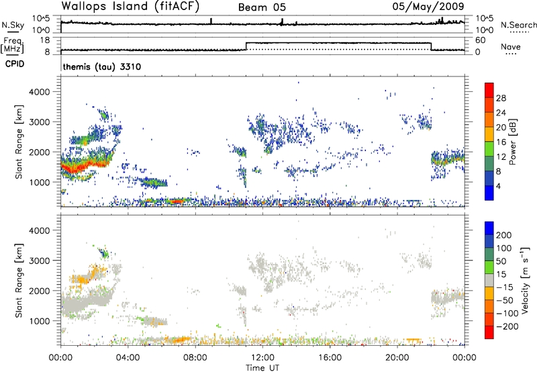Click the 08:00 time tick label

pyautogui.click(x=195, y=358)
